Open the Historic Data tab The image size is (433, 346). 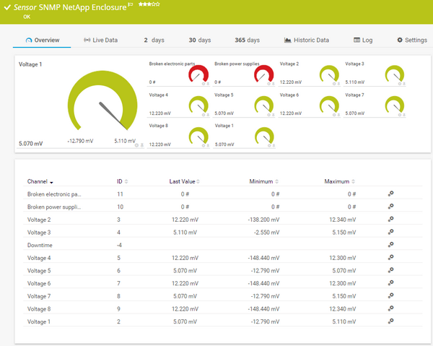tap(307, 40)
